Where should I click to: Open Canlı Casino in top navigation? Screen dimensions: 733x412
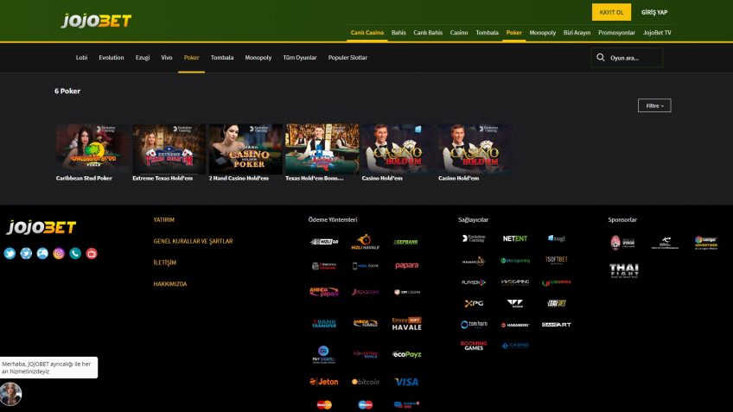[x=367, y=33]
